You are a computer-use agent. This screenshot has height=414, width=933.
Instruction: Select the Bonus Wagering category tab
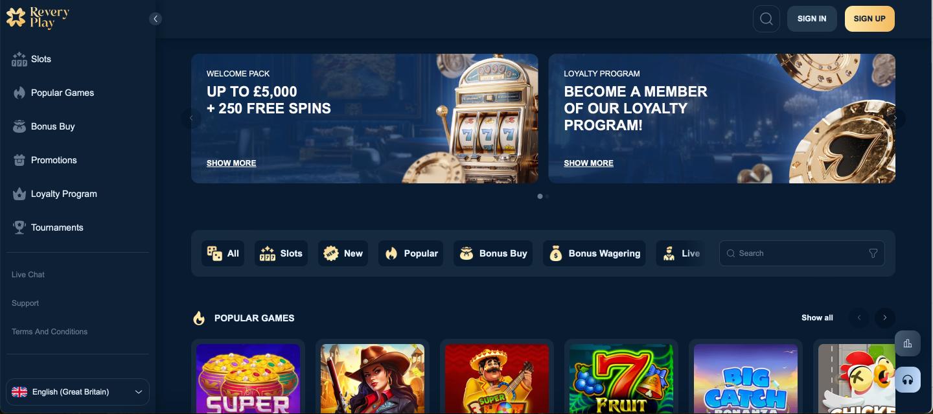click(x=595, y=253)
